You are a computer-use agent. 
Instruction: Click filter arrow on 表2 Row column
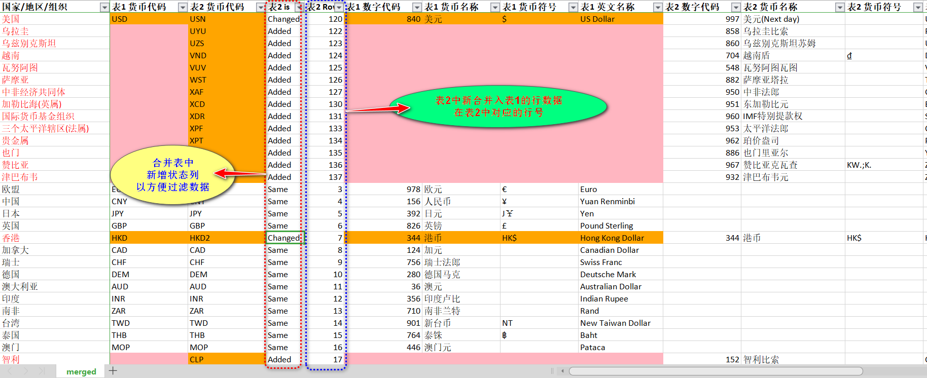click(x=339, y=7)
